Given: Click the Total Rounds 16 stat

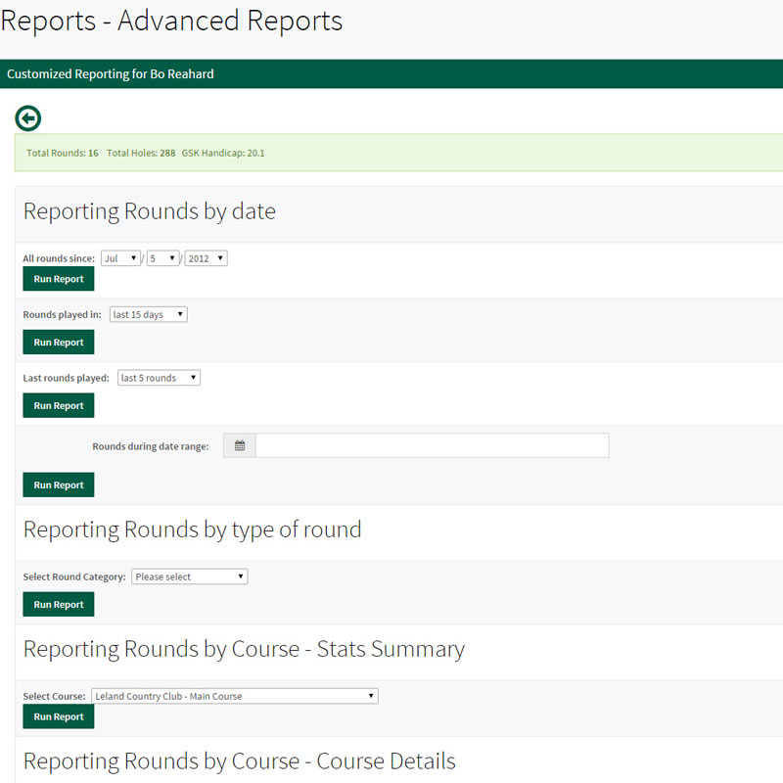Looking at the screenshot, I should pyautogui.click(x=63, y=154).
